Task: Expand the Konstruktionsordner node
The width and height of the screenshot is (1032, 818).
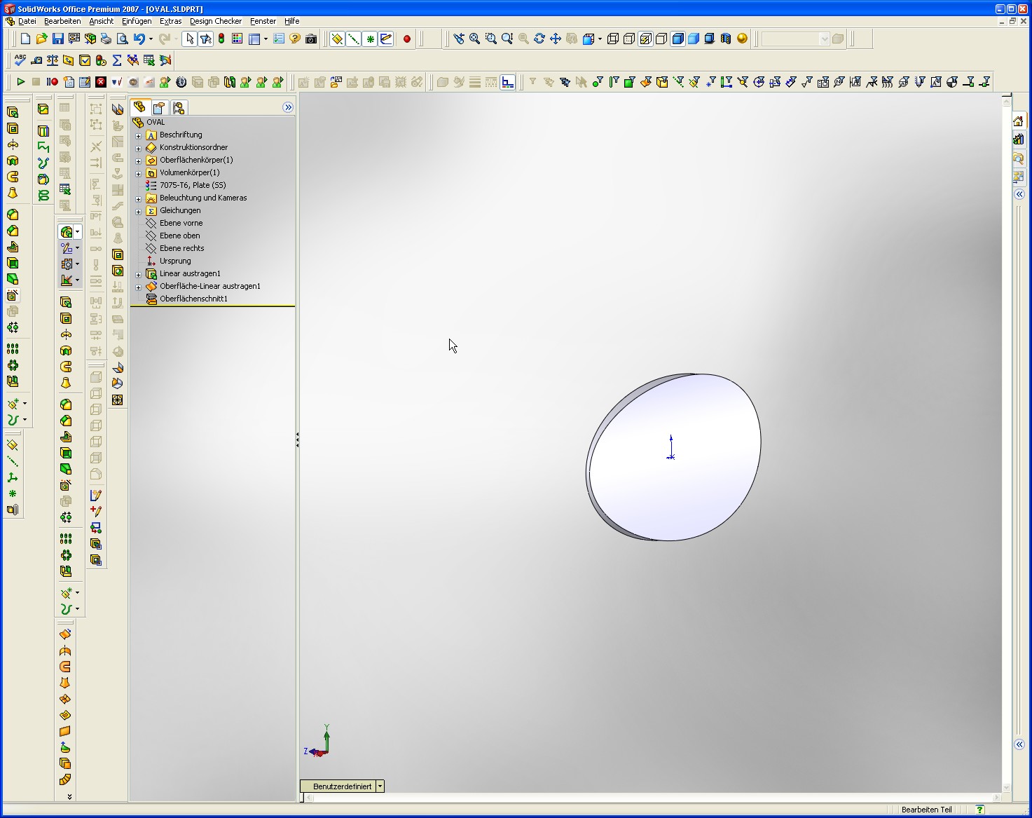Action: coord(139,148)
